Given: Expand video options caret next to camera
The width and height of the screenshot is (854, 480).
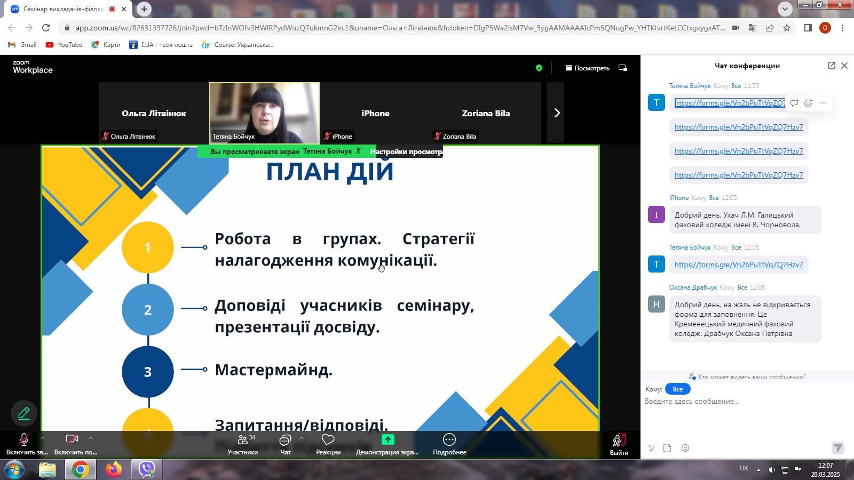Looking at the screenshot, I should [x=91, y=438].
